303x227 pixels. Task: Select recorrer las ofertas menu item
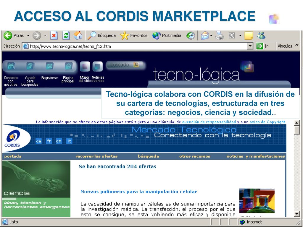[96, 156]
